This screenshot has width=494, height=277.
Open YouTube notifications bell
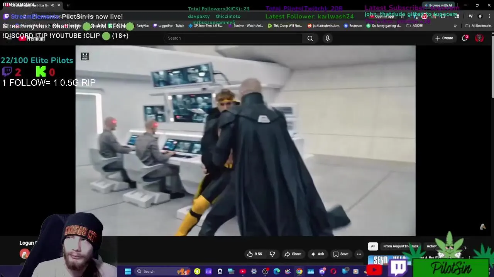[465, 38]
